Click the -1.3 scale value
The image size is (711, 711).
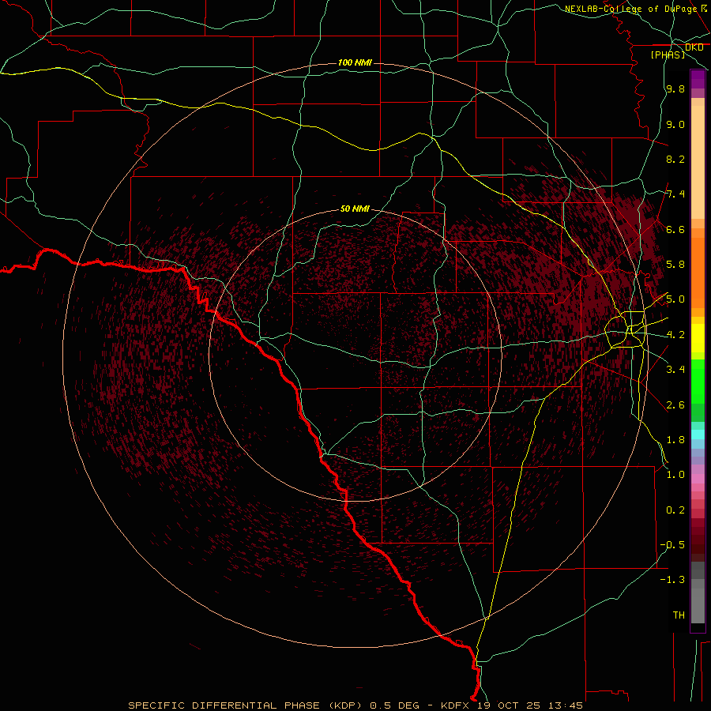[672, 580]
